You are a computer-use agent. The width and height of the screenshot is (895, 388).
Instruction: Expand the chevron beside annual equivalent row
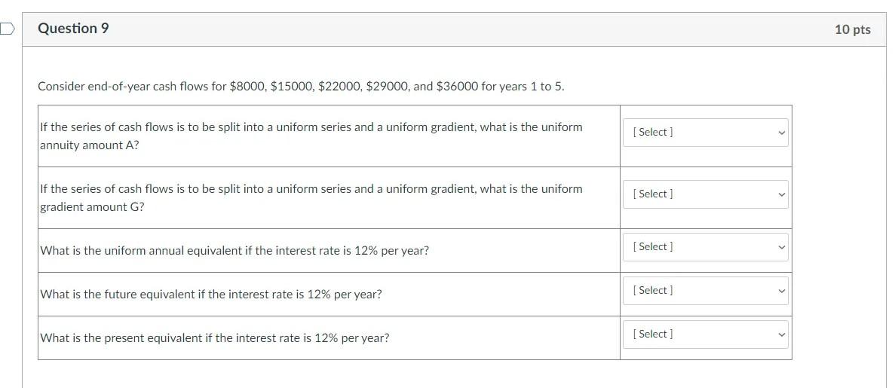point(781,247)
